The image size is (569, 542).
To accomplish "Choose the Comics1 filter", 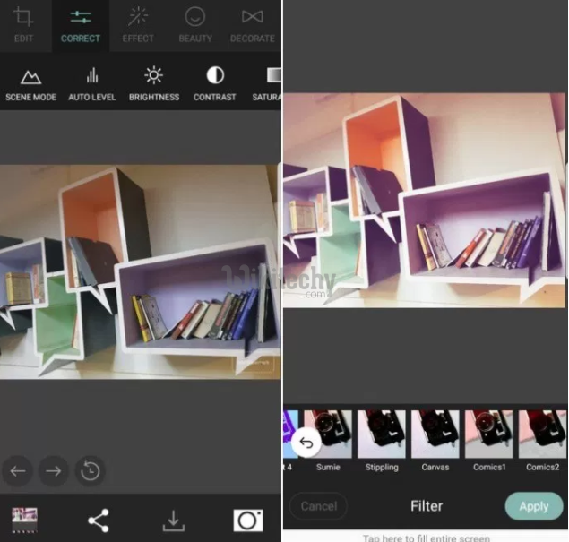I will [x=488, y=434].
